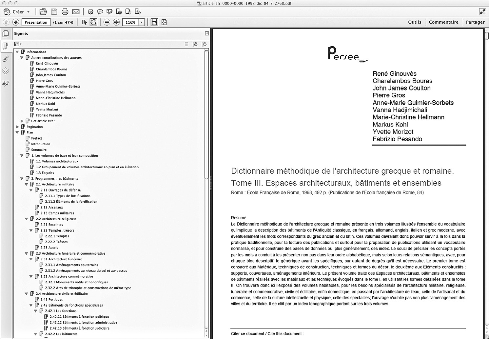The height and width of the screenshot is (339, 489).
Task: Click the save floppy disk icon
Action: click(54, 12)
